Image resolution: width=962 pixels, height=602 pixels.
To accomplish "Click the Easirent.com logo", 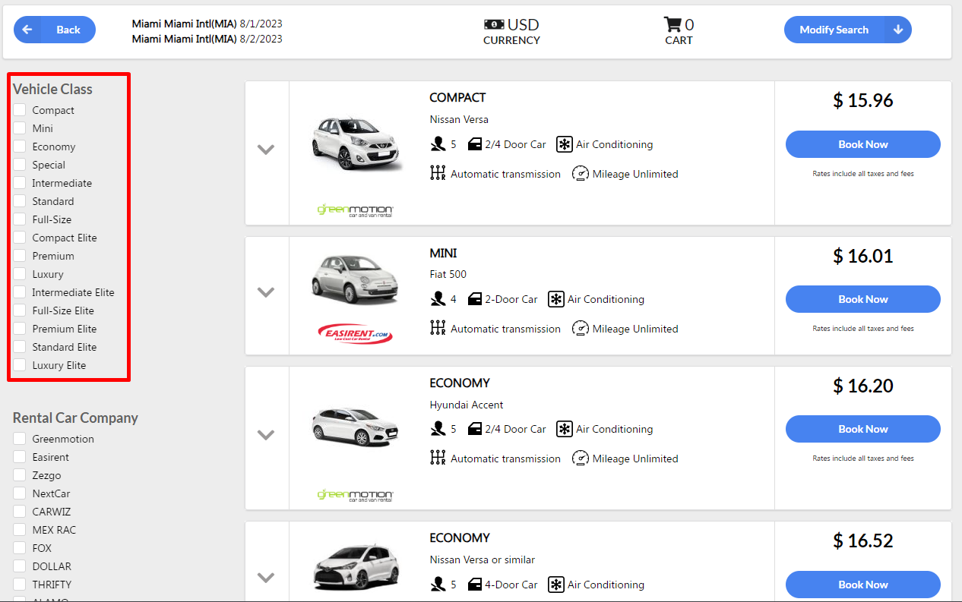I will point(356,333).
